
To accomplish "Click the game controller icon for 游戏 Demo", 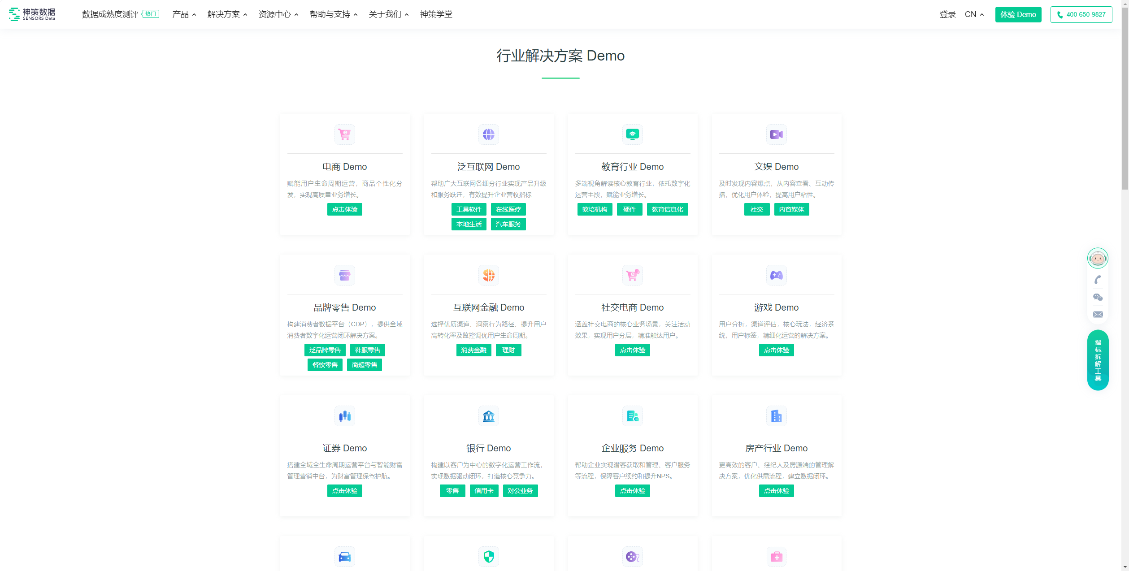I will tap(776, 275).
